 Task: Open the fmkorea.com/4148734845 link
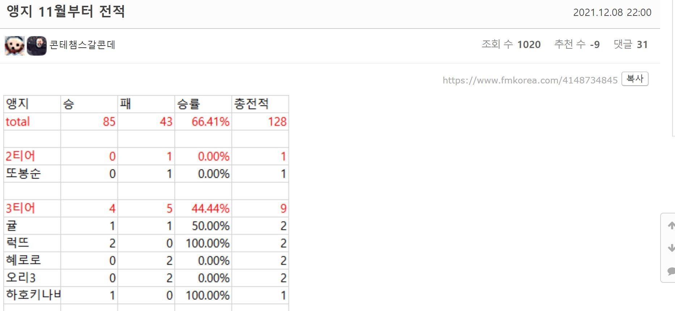click(x=530, y=80)
